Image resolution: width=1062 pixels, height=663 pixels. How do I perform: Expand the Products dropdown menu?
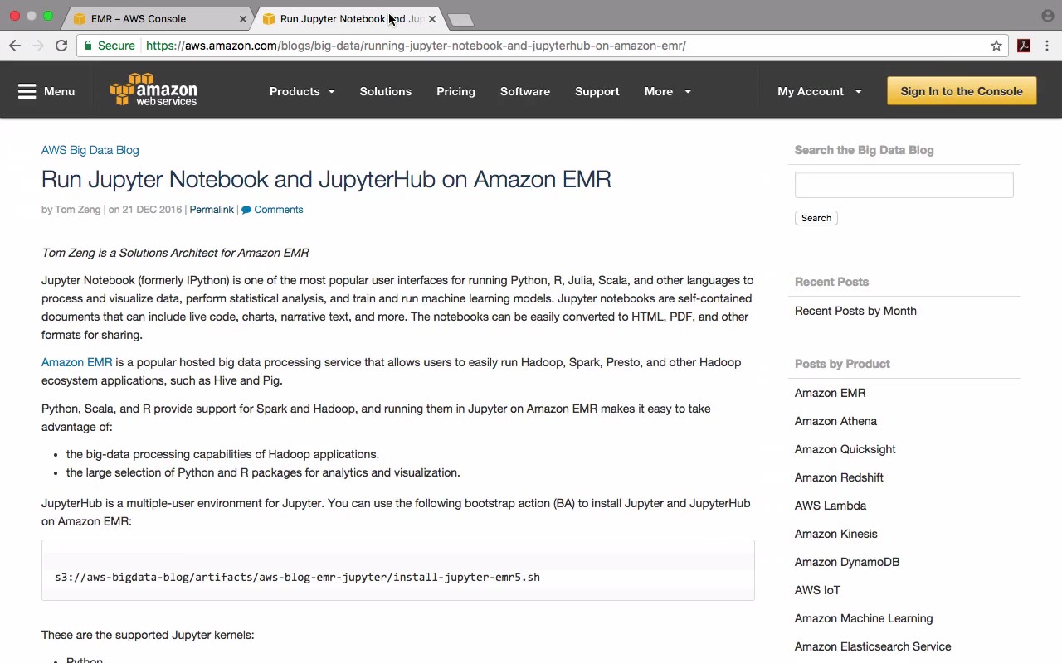click(x=302, y=91)
